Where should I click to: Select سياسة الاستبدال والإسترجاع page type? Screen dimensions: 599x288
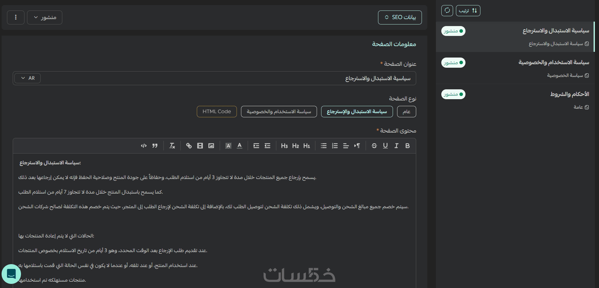coord(357,112)
